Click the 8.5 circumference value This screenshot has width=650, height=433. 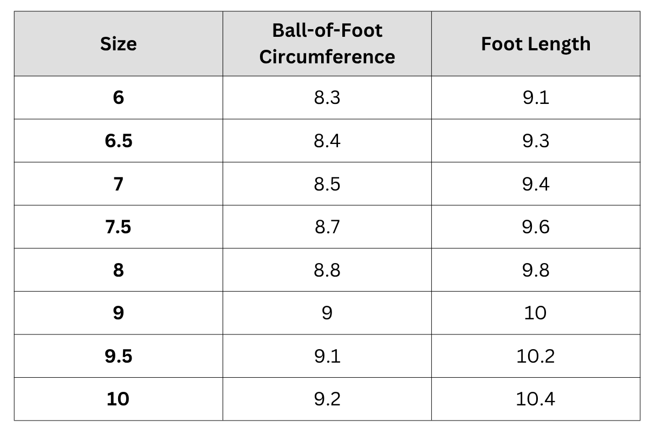click(327, 184)
